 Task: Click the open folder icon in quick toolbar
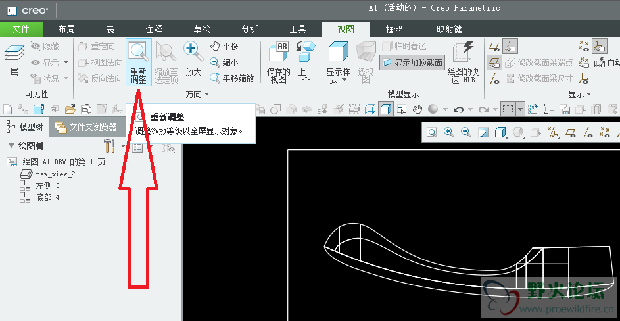[70, 109]
